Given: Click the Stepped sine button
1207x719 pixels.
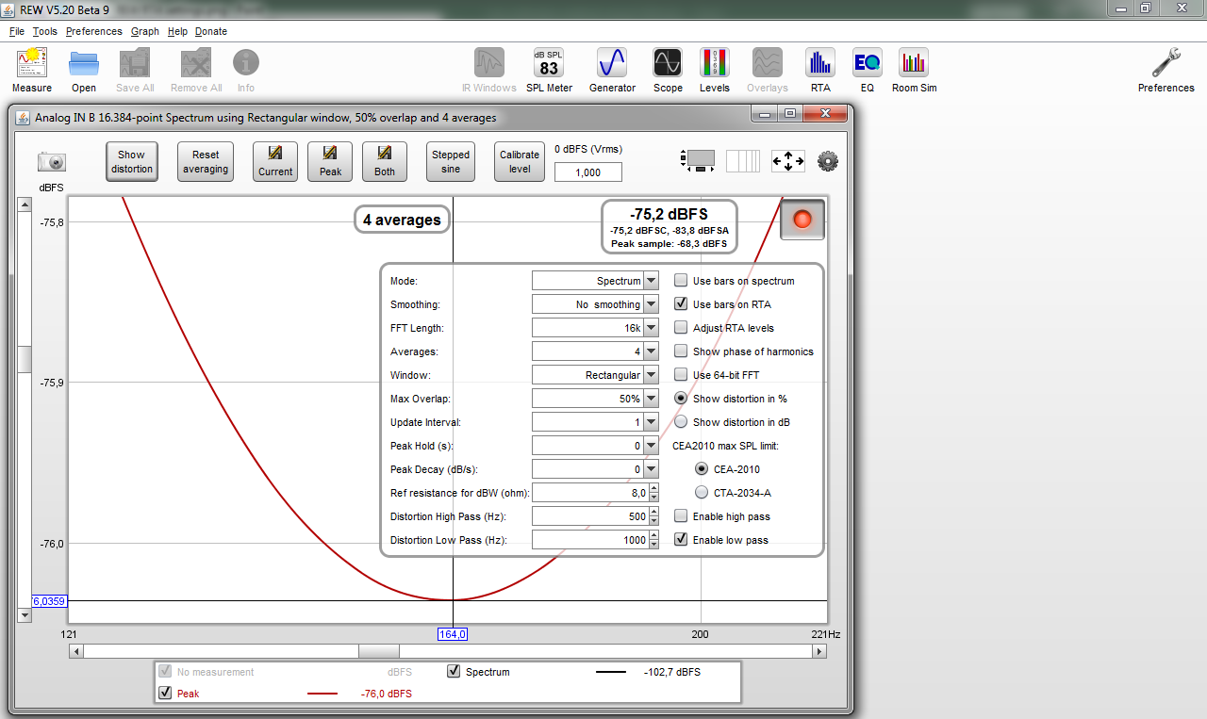Looking at the screenshot, I should [451, 161].
